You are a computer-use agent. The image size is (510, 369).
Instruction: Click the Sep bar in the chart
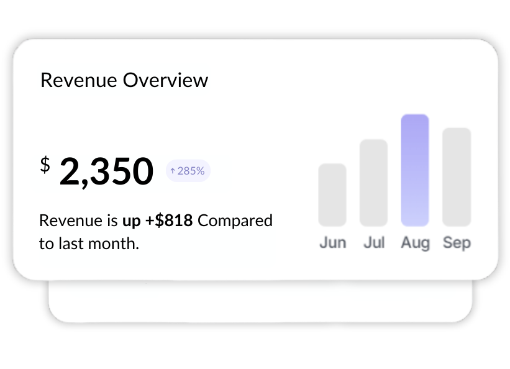coord(457,177)
